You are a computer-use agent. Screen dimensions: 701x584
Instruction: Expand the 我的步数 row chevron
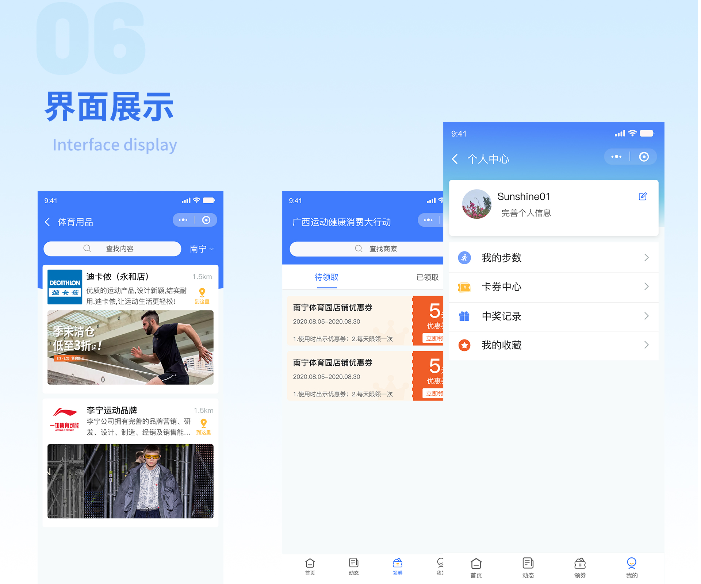click(646, 258)
